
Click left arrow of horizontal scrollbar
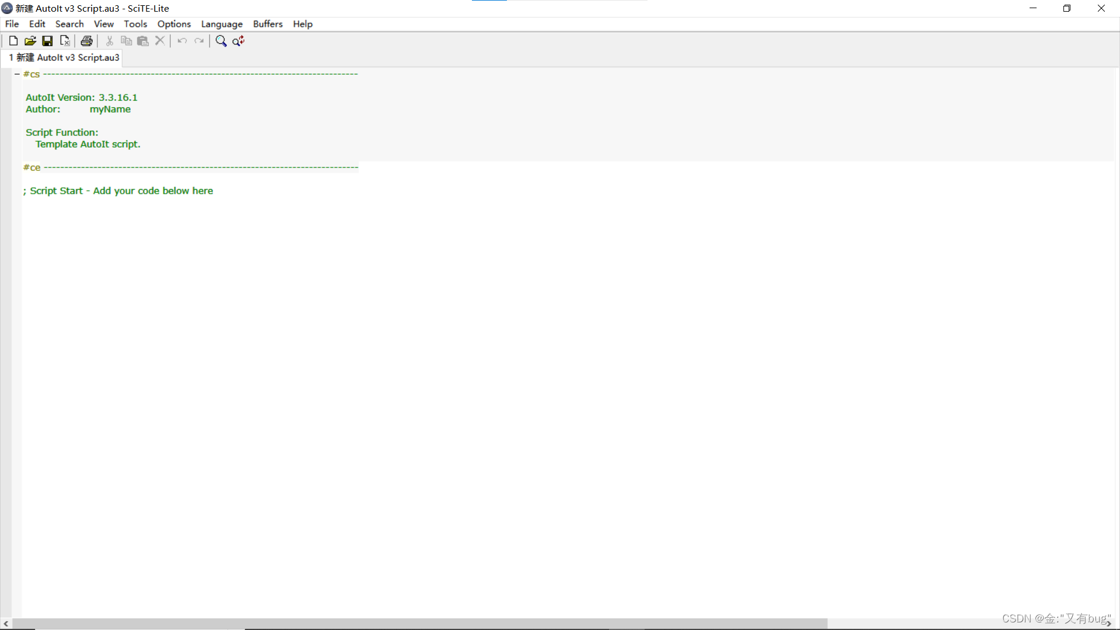click(6, 624)
